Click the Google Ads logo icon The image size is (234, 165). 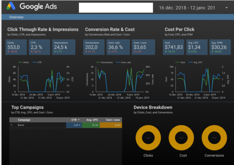11,7
